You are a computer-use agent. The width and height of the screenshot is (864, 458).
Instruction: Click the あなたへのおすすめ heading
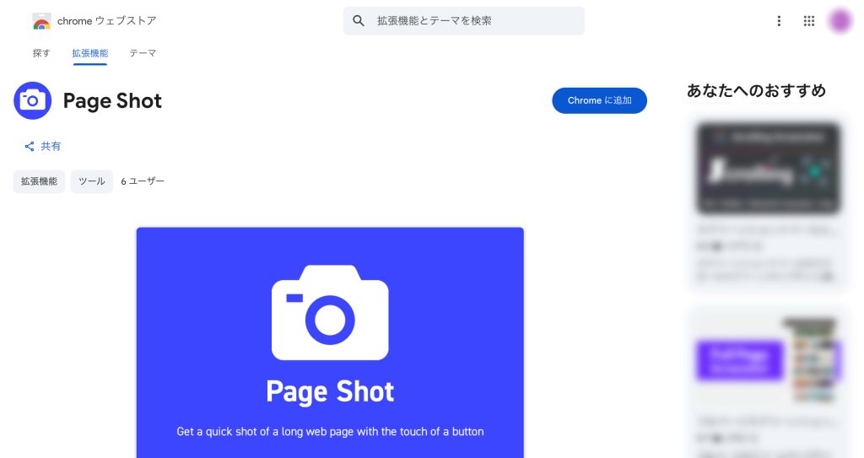(x=756, y=90)
